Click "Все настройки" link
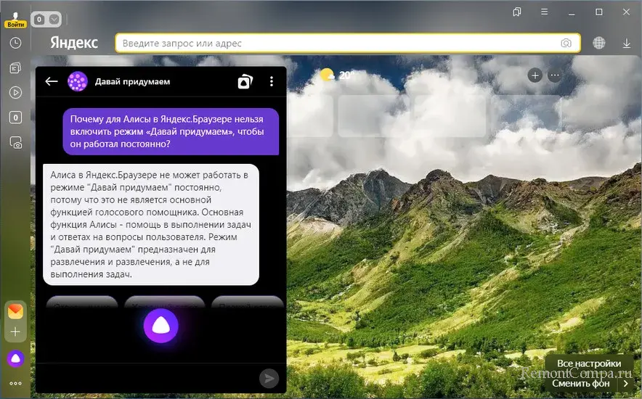Image resolution: width=642 pixels, height=399 pixels. 589,363
